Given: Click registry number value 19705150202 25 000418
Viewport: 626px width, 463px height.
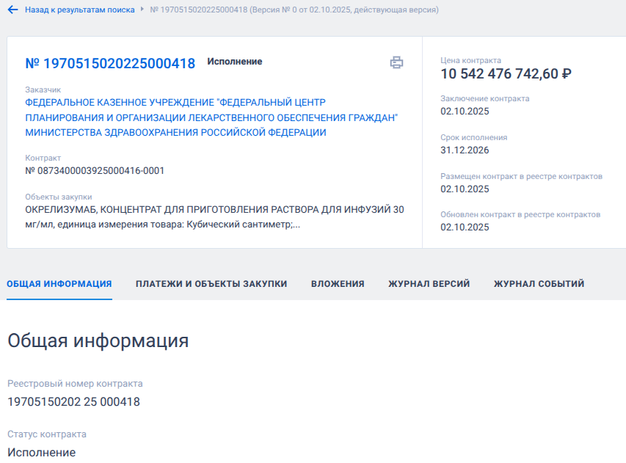Looking at the screenshot, I should [73, 401].
